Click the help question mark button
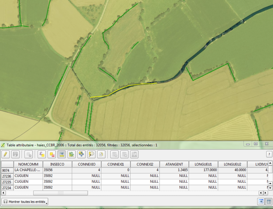273x209 pixels. [269, 154]
